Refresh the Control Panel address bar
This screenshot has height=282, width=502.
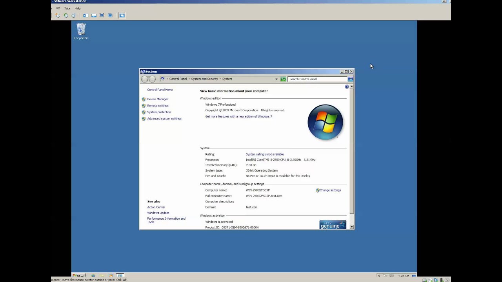point(283,79)
